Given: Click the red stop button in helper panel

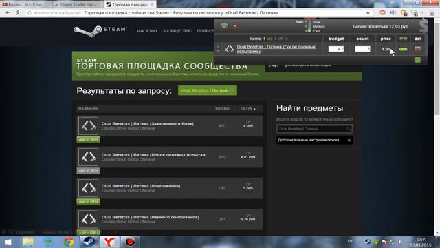Looking at the screenshot, I should click(235, 26).
